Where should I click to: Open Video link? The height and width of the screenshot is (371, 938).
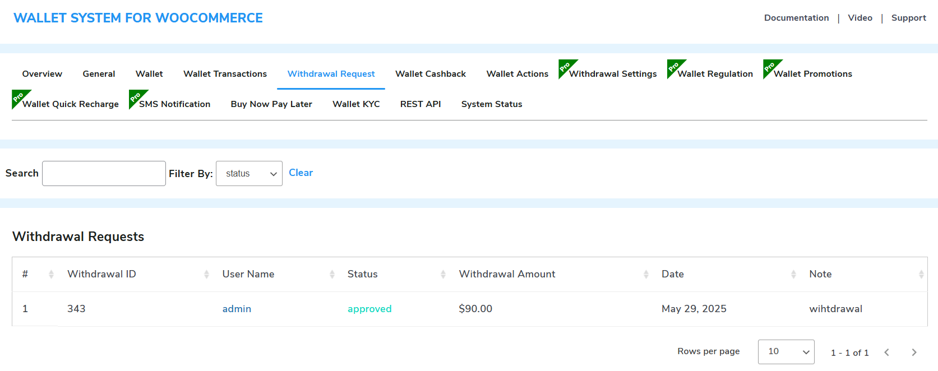coord(860,18)
